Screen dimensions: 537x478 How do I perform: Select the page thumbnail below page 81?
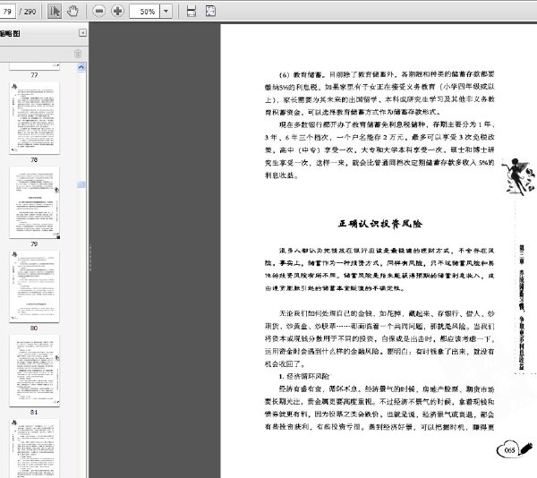click(x=34, y=448)
